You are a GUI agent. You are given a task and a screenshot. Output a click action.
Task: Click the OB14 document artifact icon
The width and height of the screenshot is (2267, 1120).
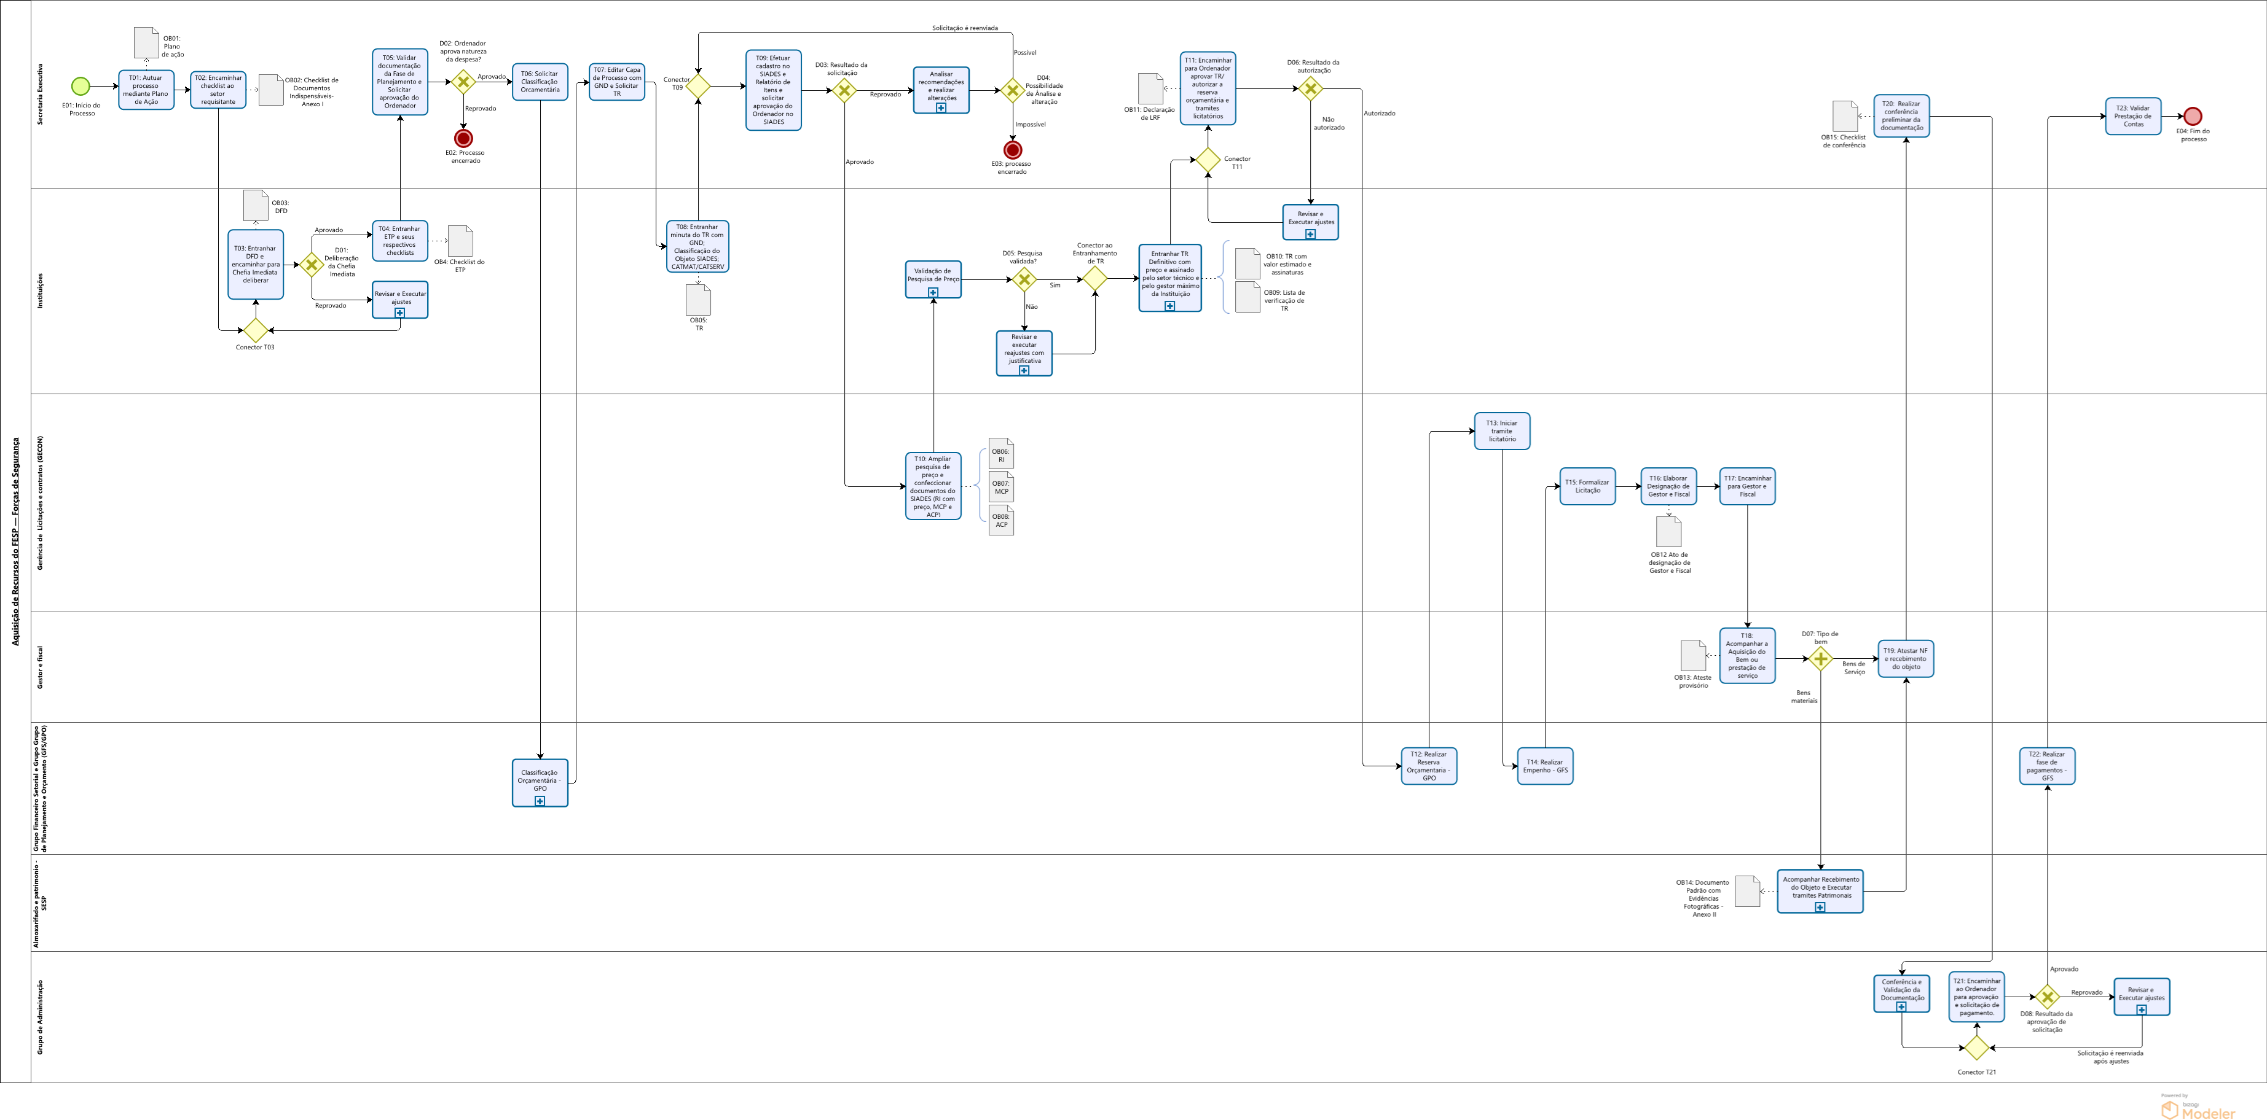pos(1747,892)
